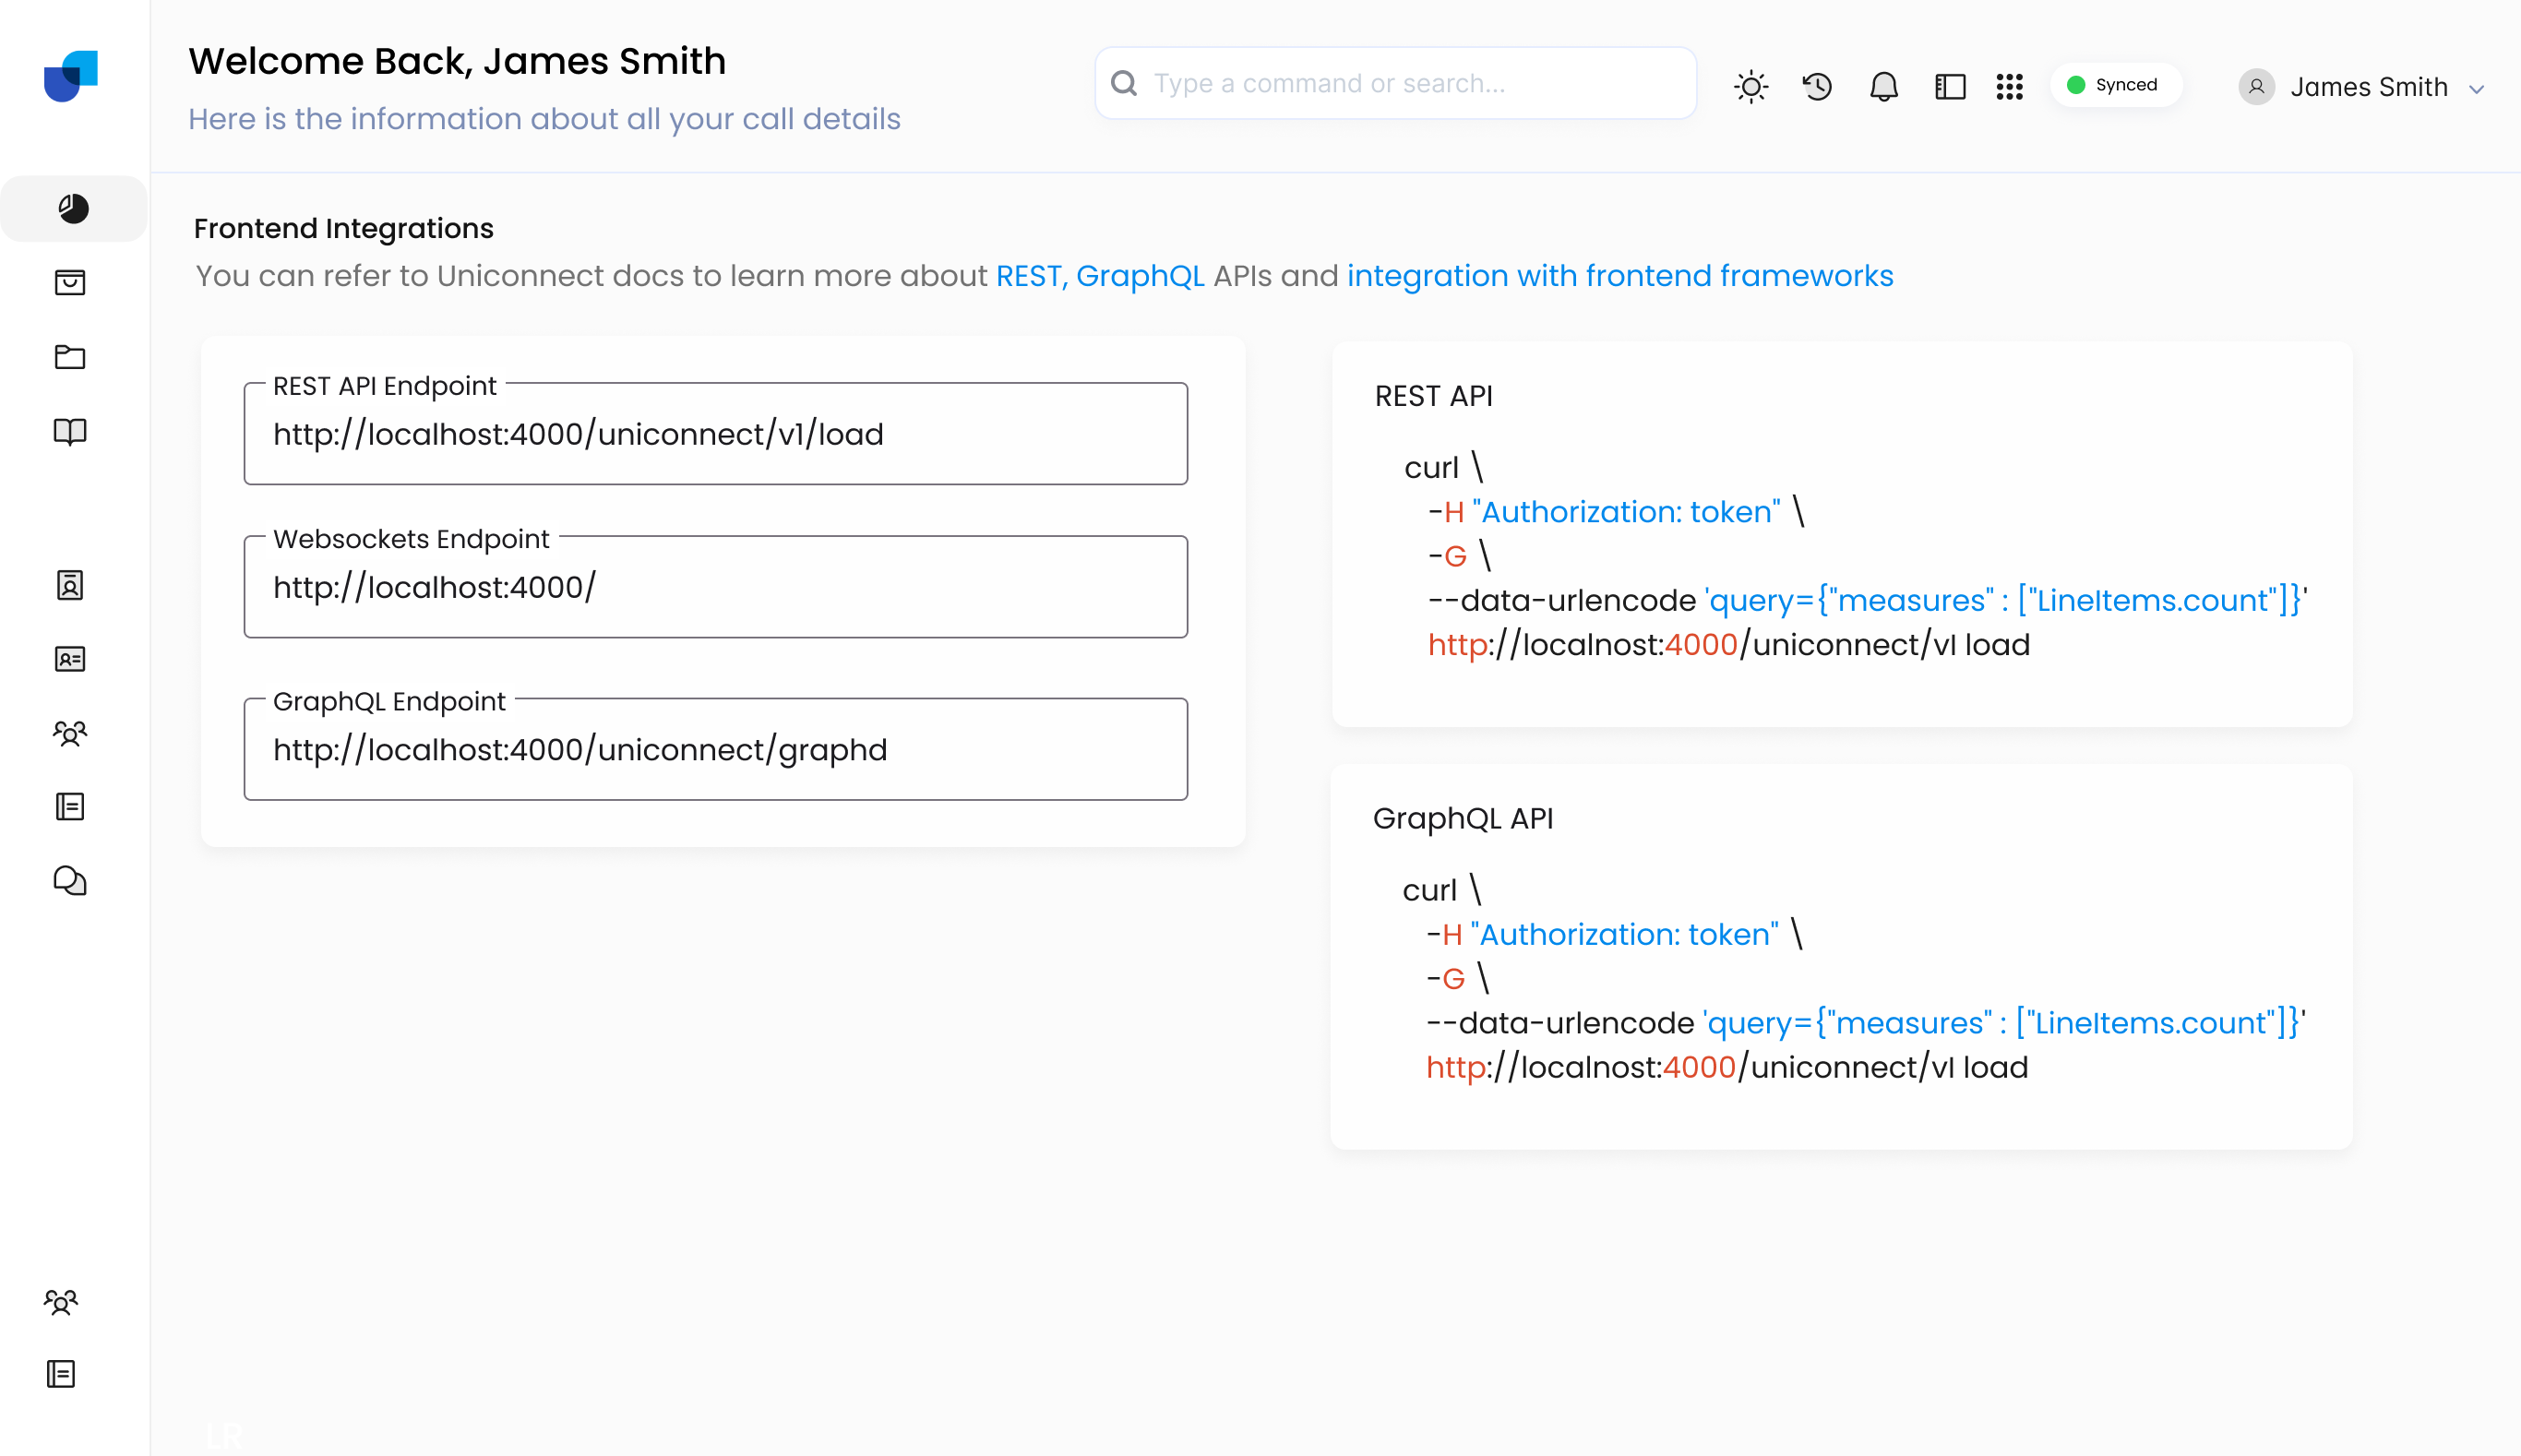The image size is (2521, 1456).
Task: Open the folder sidebar icon
Action: 70,357
